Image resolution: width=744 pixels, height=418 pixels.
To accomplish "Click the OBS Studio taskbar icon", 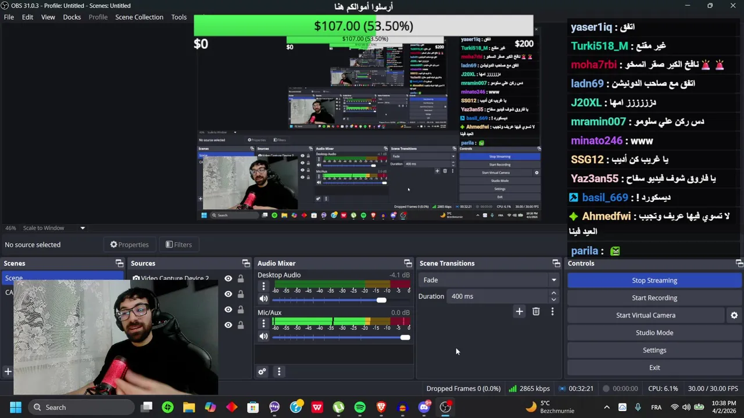I will tap(445, 408).
